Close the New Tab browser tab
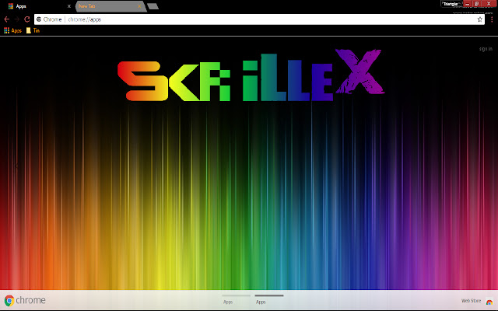The height and width of the screenshot is (311, 498). [x=139, y=6]
